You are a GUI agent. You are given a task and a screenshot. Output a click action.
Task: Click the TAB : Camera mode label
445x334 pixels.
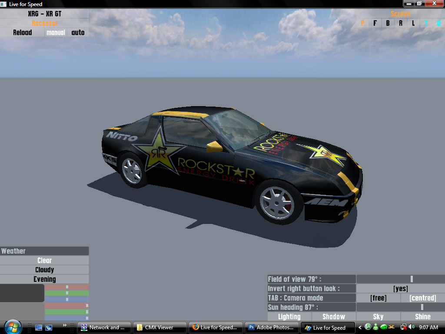[x=312, y=297]
